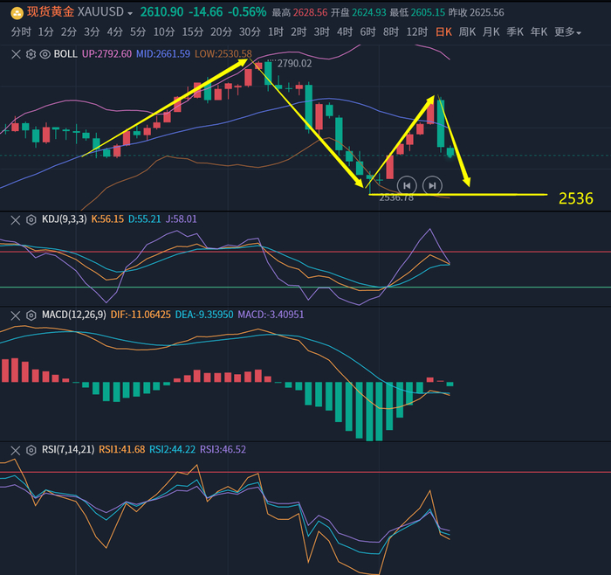Close the BOLL indicator
The image size is (611, 575).
click(16, 54)
